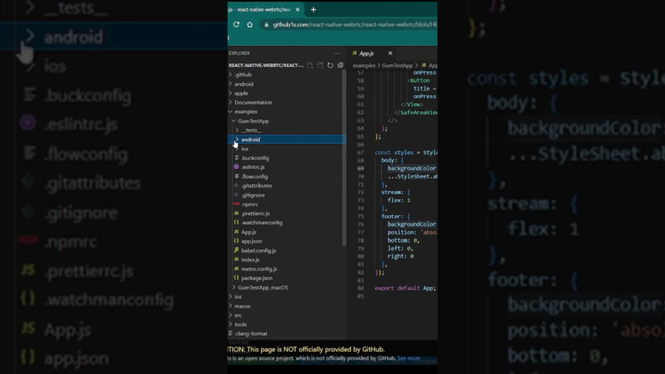Image resolution: width=665 pixels, height=374 pixels.
Task: Open the .flowconfig file
Action: click(287, 177)
